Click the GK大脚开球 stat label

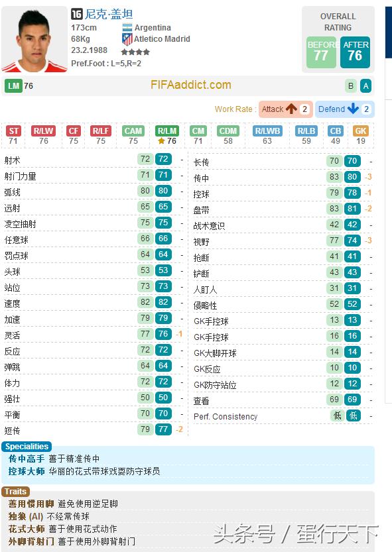[215, 353]
